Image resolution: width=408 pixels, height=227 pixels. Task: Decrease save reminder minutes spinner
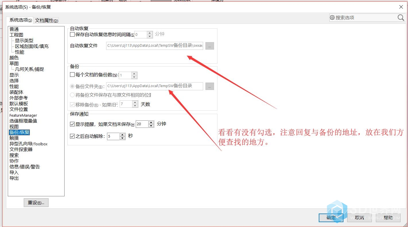tap(151, 126)
